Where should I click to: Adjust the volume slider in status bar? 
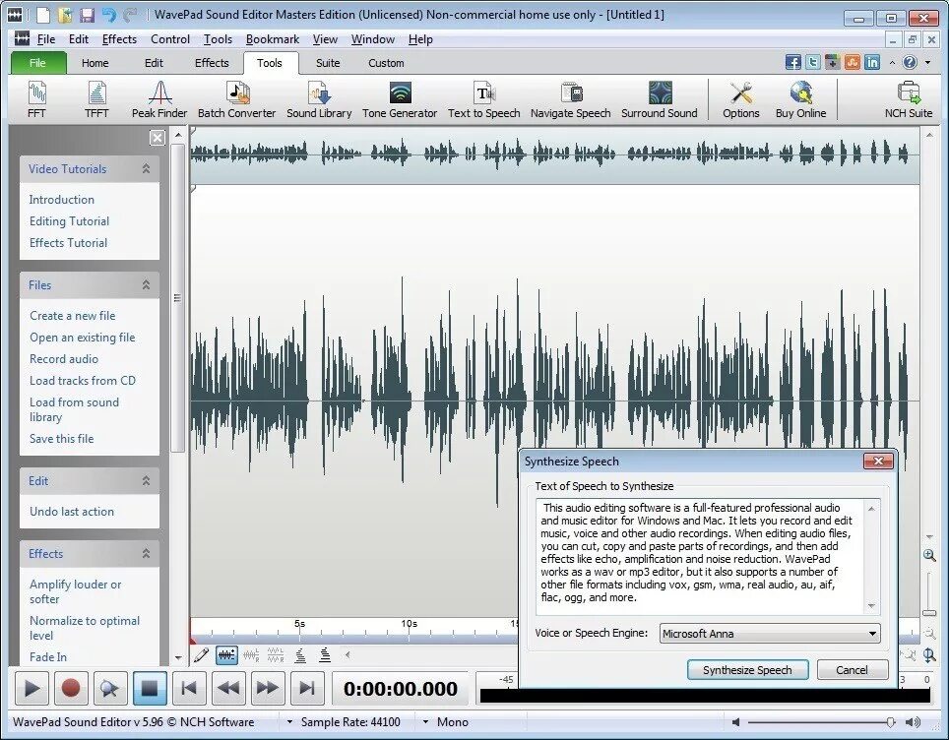click(x=890, y=722)
